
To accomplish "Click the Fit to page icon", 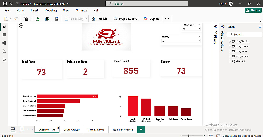I will [x=218, y=135].
